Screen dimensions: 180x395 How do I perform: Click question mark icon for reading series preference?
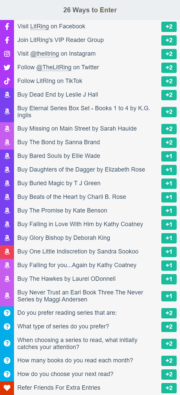7,313
